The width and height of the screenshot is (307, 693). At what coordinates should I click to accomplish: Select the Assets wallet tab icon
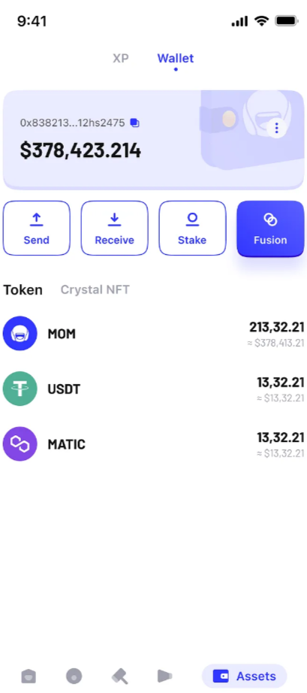tap(221, 676)
